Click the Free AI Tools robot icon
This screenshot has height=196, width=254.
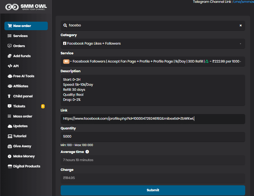coord(10,76)
